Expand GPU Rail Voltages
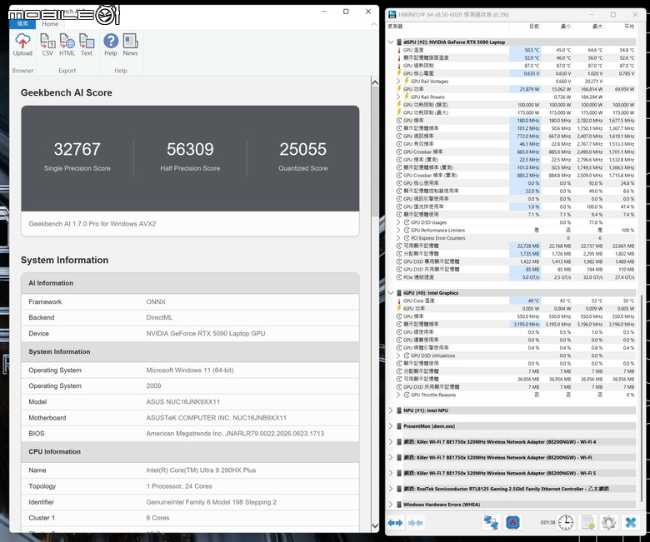This screenshot has width=650, height=542. (398, 81)
